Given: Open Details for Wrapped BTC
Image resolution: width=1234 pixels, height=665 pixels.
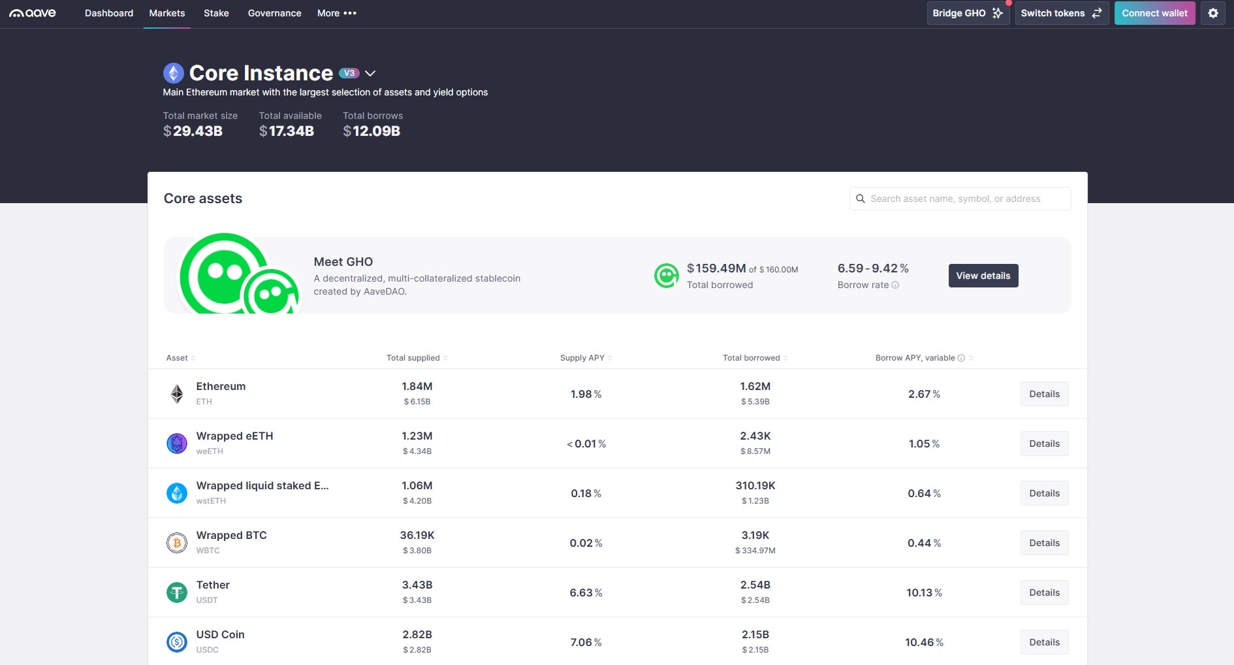Looking at the screenshot, I should pyautogui.click(x=1044, y=543).
